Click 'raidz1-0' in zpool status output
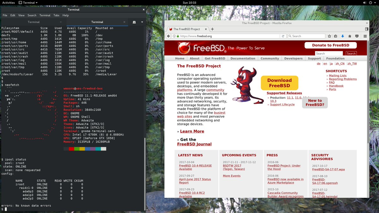Viewport: 379px width, 213px height. pos(26,188)
